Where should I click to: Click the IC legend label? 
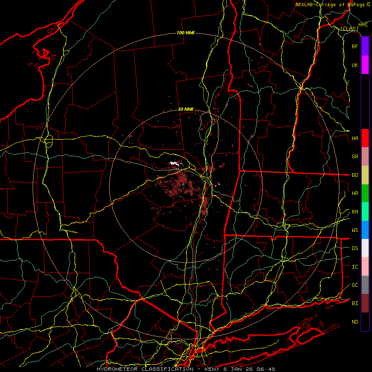tap(355, 267)
